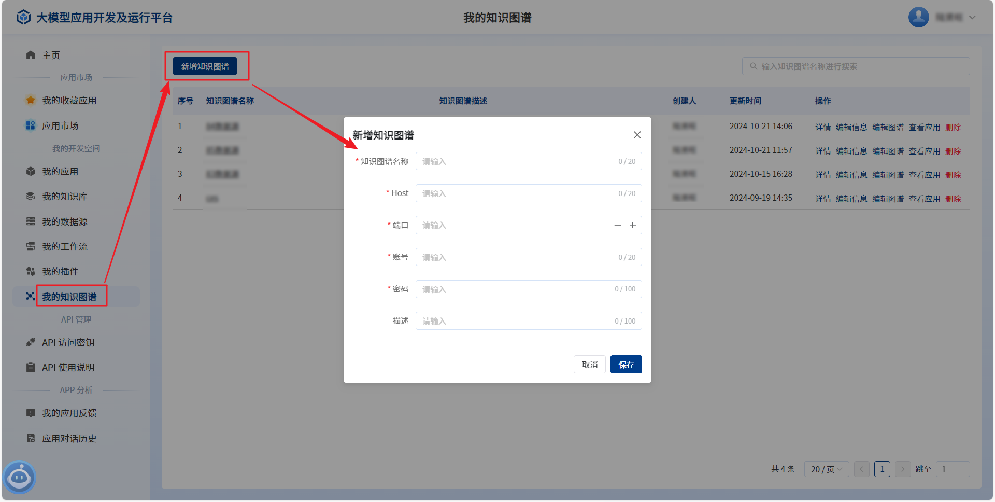995x502 pixels.
Task: Click 删除 link for row 1
Action: (953, 127)
